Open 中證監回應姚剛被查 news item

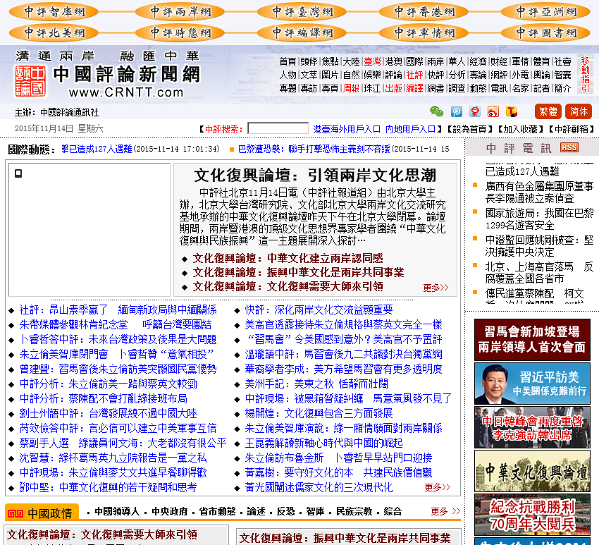click(539, 246)
